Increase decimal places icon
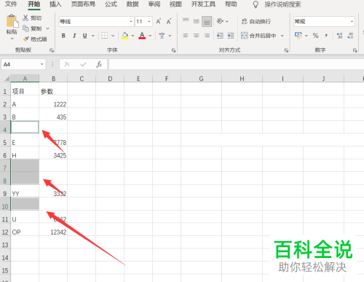The height and width of the screenshot is (282, 364). [339, 36]
